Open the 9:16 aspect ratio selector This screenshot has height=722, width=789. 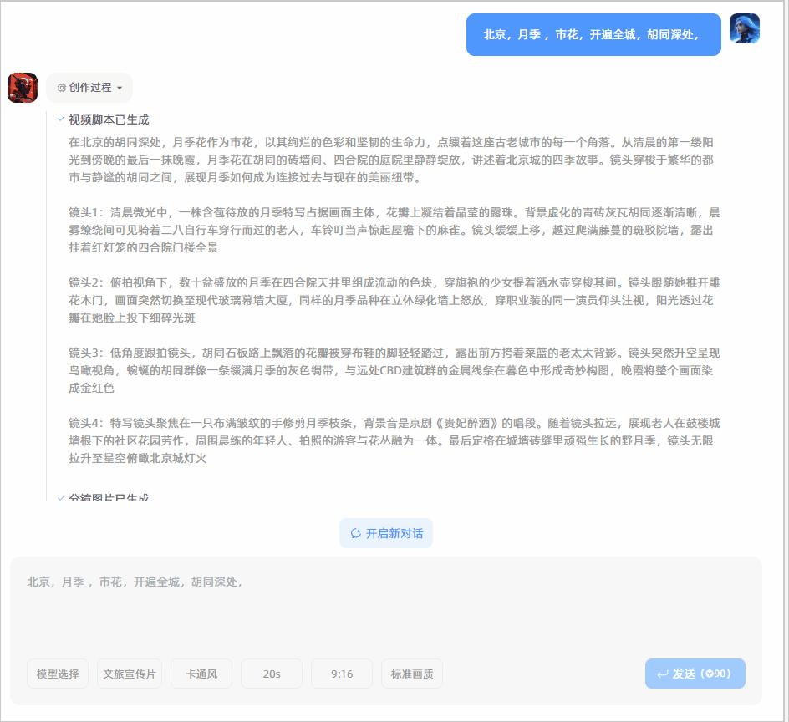coord(342,674)
